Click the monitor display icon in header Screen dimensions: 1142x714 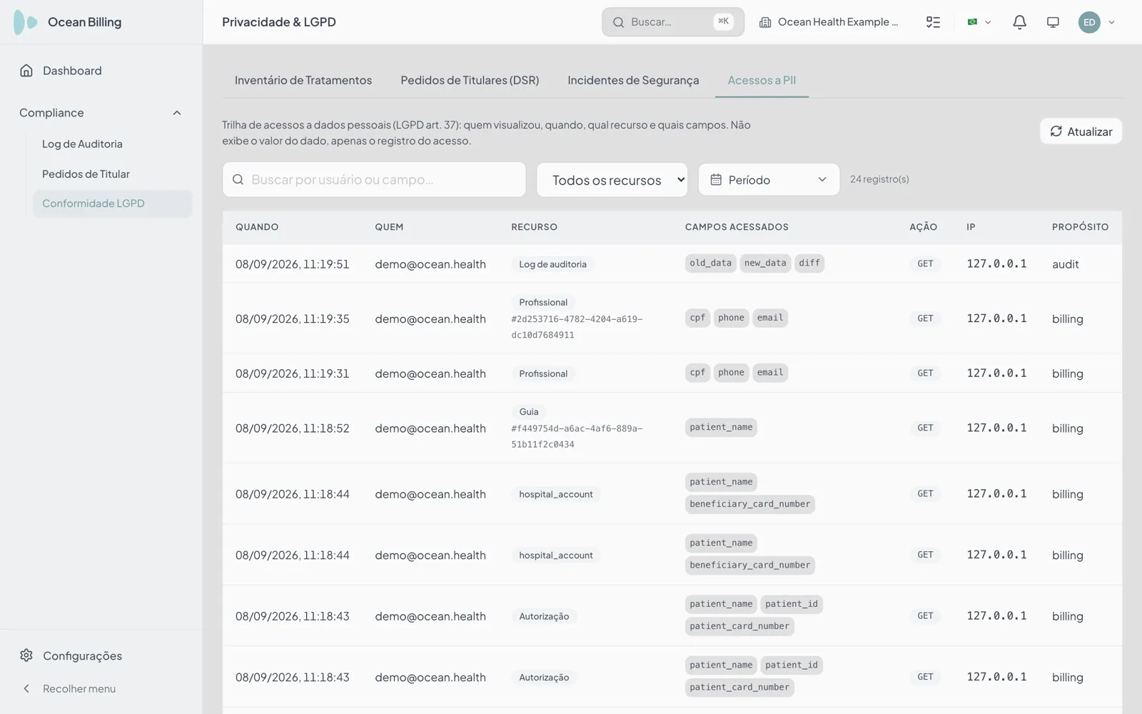[1053, 22]
